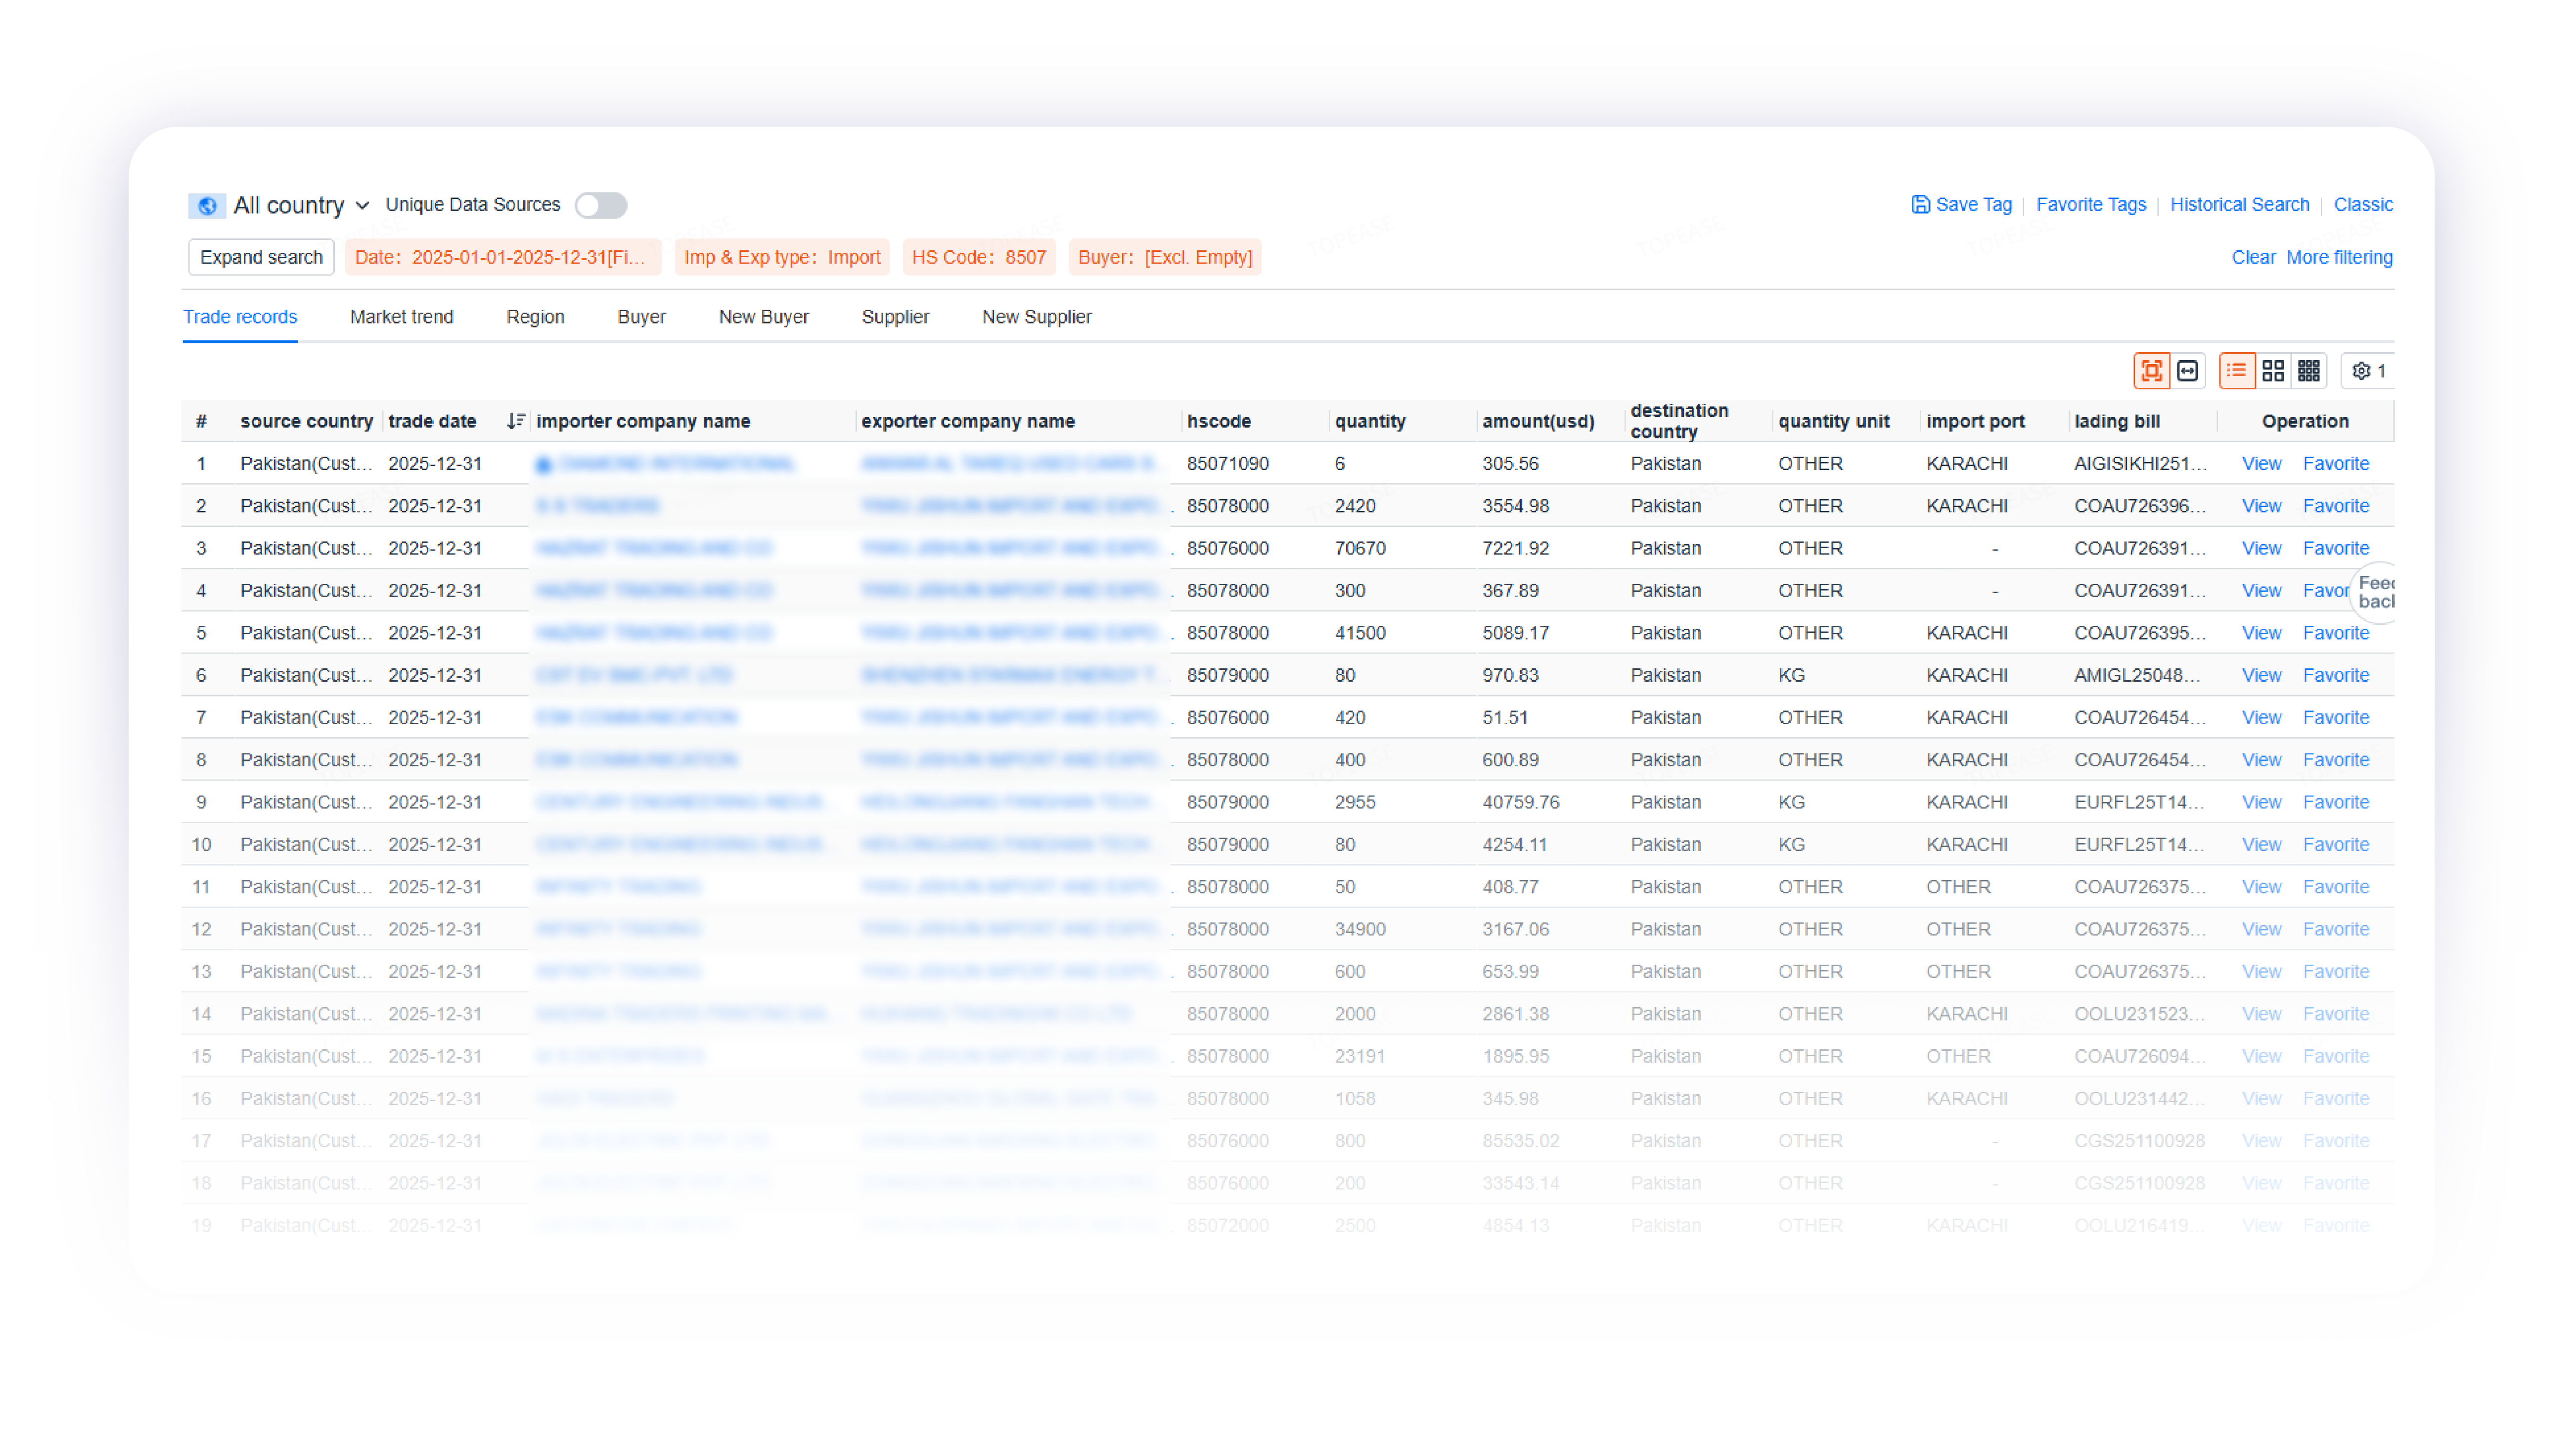Clear all filters
The image size is (2576, 1450).
(x=2253, y=257)
